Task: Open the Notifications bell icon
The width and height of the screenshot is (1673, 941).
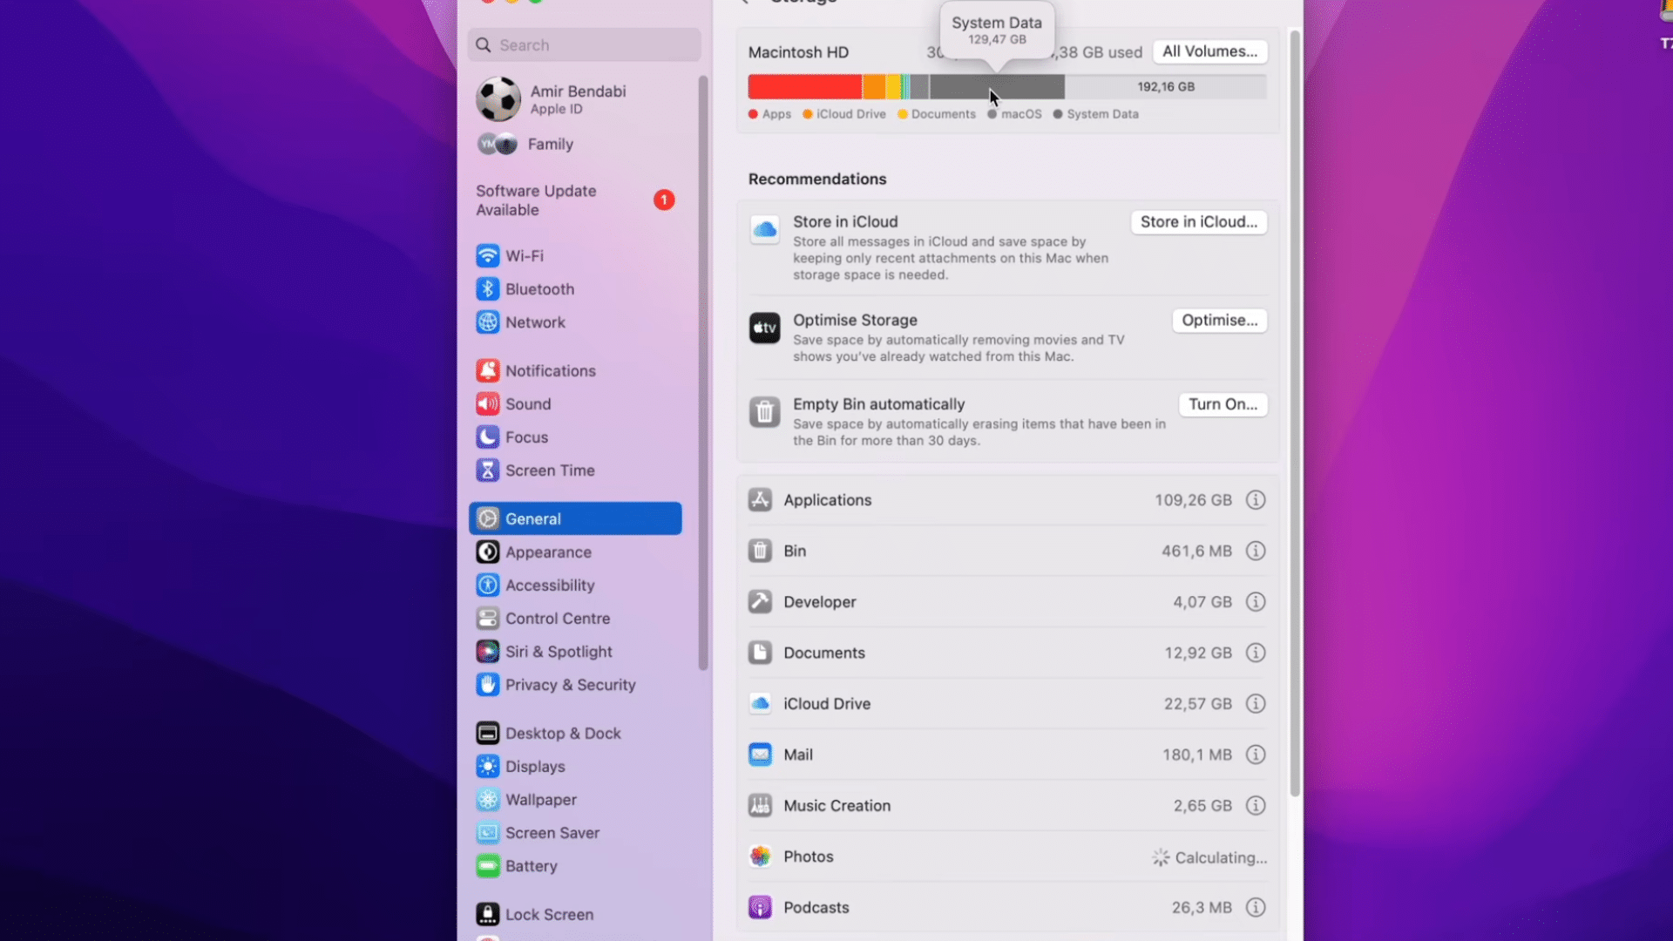Action: pos(488,370)
